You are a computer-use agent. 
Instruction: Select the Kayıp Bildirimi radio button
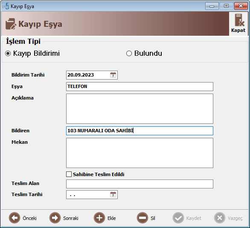[8, 54]
